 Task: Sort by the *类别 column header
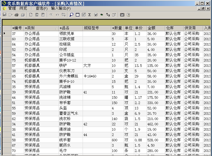point(41,28)
